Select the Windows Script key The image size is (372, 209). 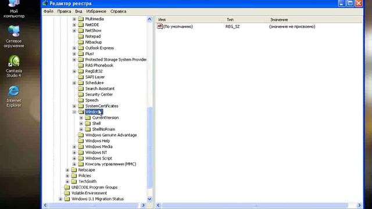98,158
